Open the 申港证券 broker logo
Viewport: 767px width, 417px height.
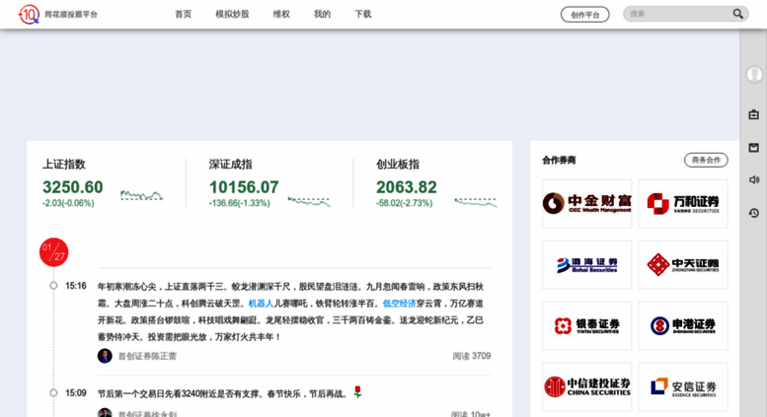(683, 325)
